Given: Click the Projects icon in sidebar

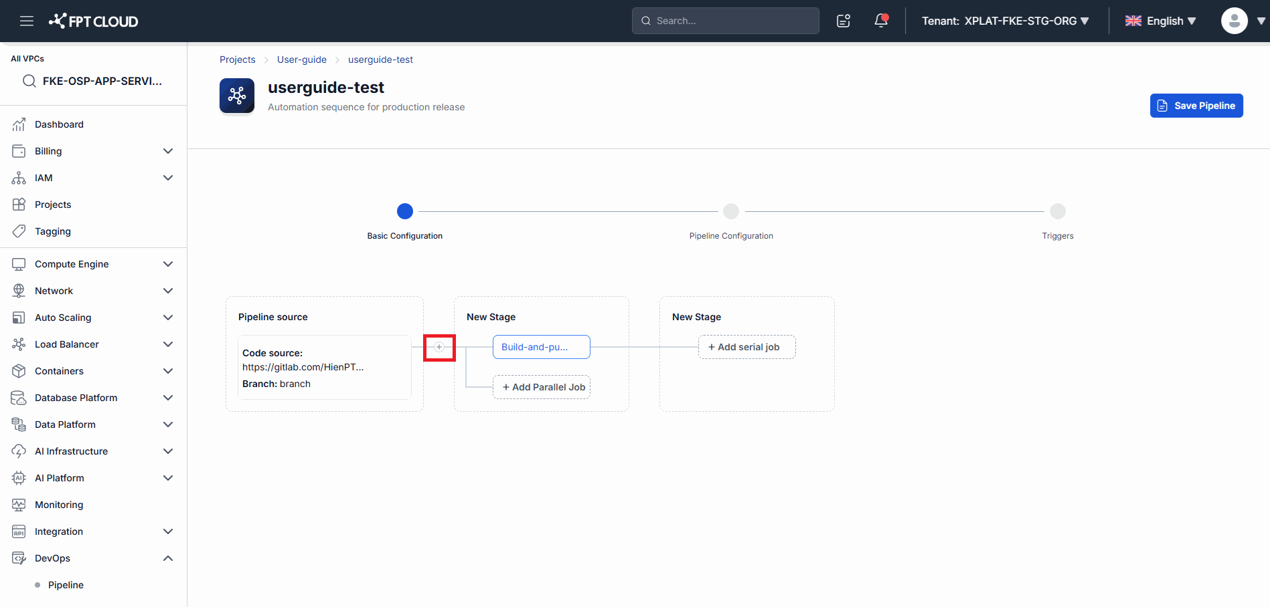Looking at the screenshot, I should pyautogui.click(x=19, y=205).
